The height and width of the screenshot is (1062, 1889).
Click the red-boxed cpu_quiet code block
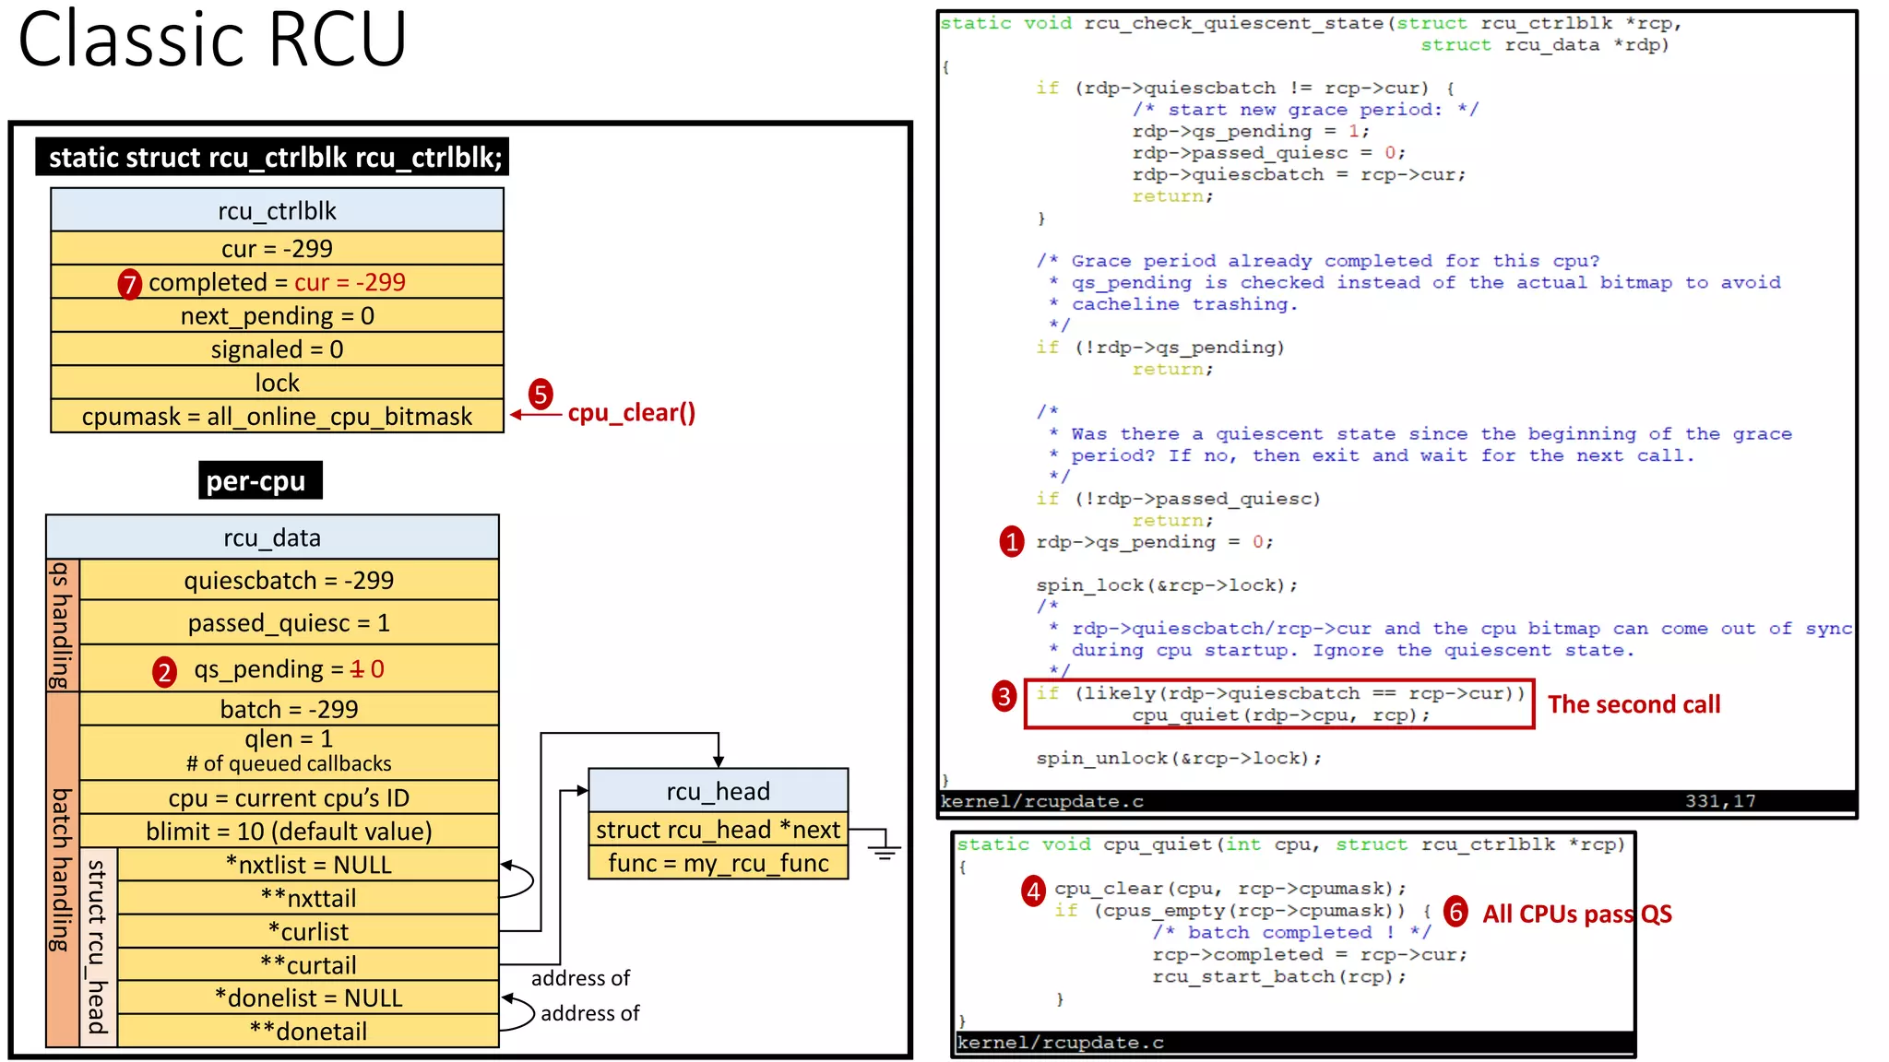point(1278,705)
